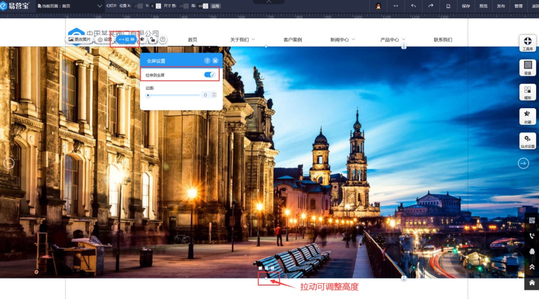Open the 模板 templates panel
This screenshot has height=299, width=539.
[x=527, y=92]
